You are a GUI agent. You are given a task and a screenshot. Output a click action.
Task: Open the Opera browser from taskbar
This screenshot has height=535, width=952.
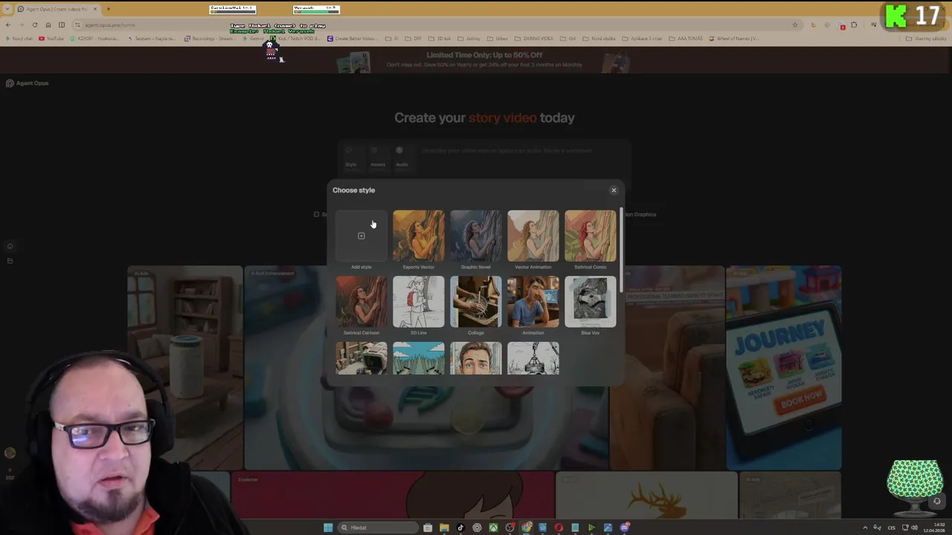(559, 528)
